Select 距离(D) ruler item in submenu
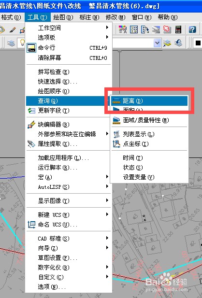This screenshot has width=202, height=298. tap(149, 101)
